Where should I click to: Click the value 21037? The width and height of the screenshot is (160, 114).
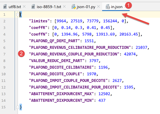tap(142, 47)
